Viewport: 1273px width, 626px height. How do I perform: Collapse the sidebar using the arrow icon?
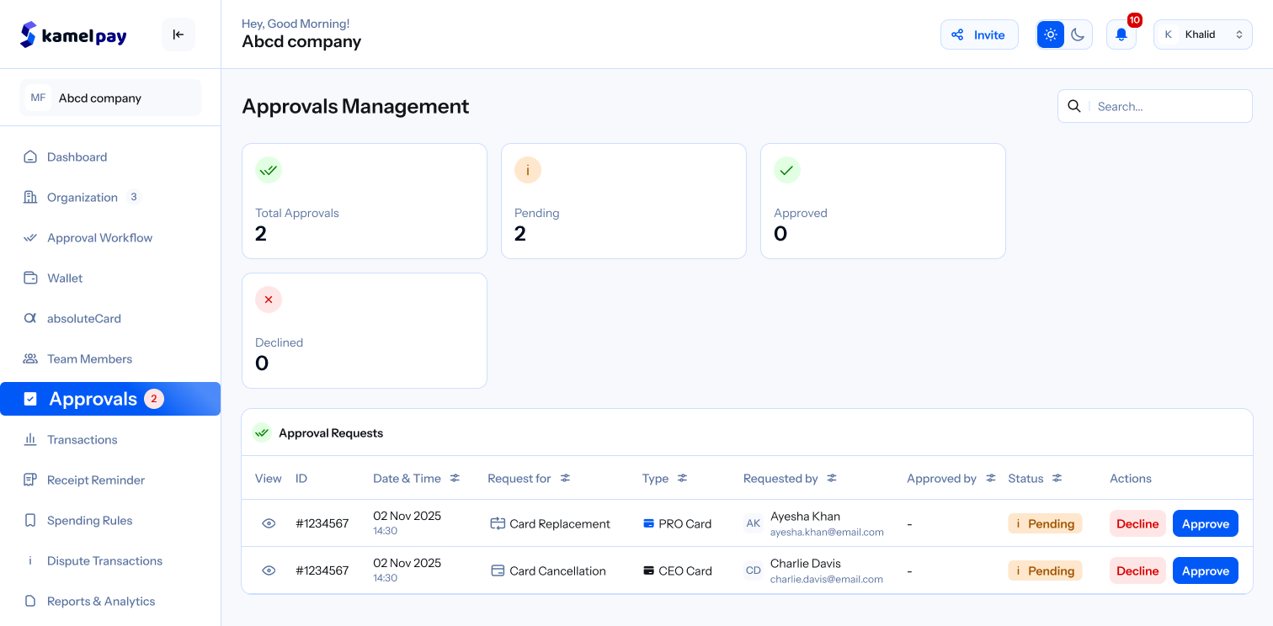point(178,34)
